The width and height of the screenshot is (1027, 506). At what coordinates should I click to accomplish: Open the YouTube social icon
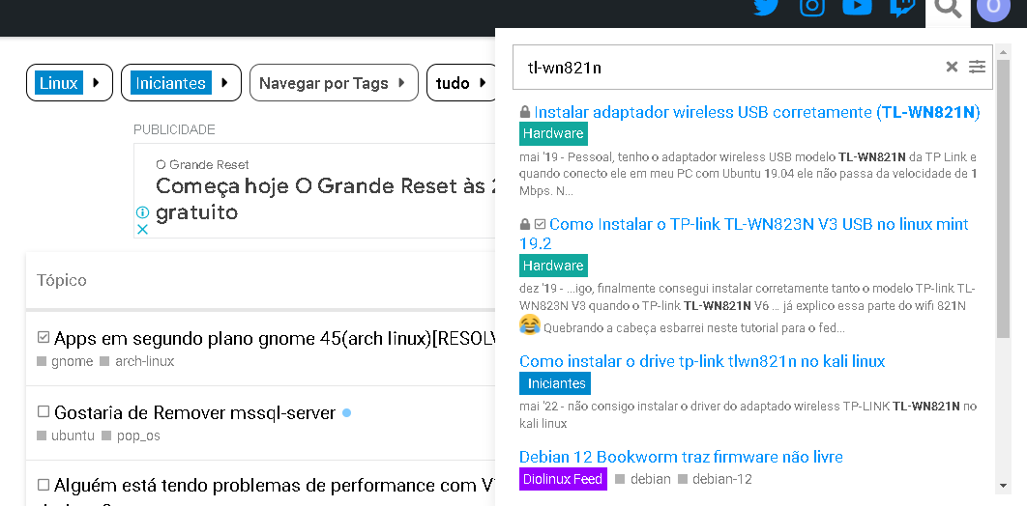point(857,6)
